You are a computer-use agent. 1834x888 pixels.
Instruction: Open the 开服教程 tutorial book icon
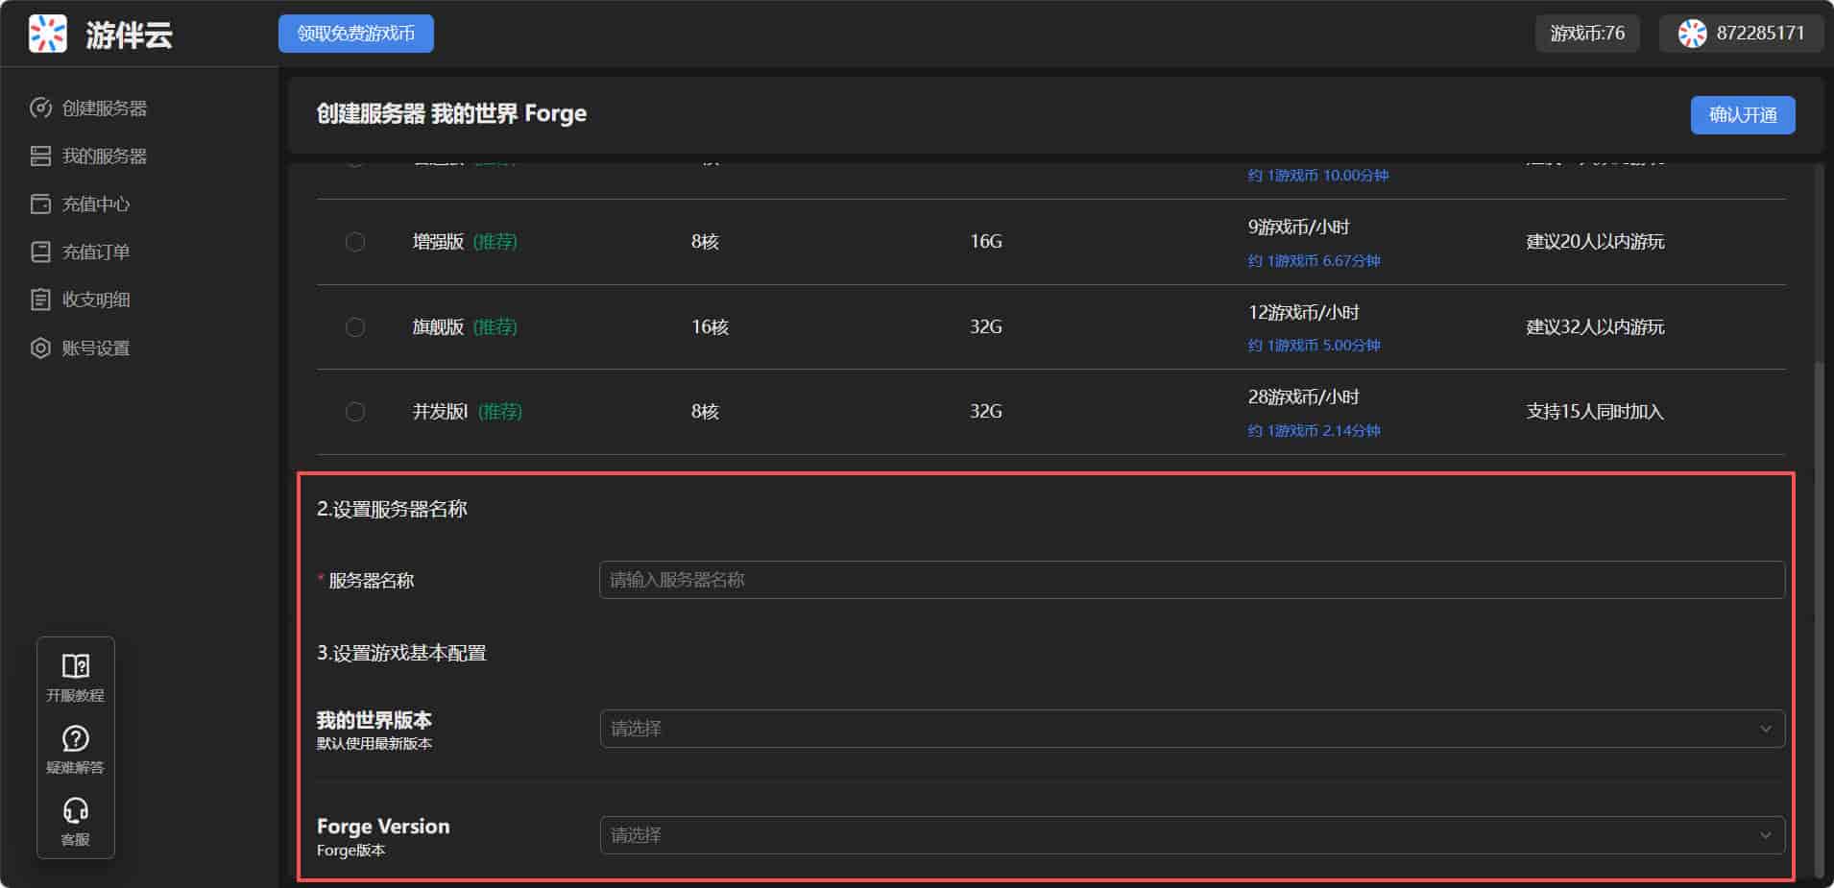(x=76, y=665)
